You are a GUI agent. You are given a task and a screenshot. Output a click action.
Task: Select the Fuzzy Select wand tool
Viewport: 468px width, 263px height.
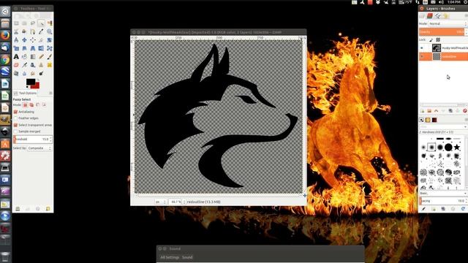click(41, 23)
